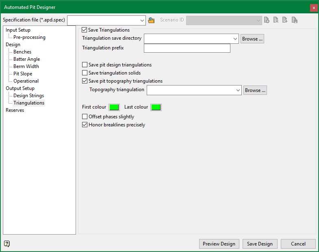Open the Batter Angle page
The image size is (319, 252).
(x=26, y=59)
